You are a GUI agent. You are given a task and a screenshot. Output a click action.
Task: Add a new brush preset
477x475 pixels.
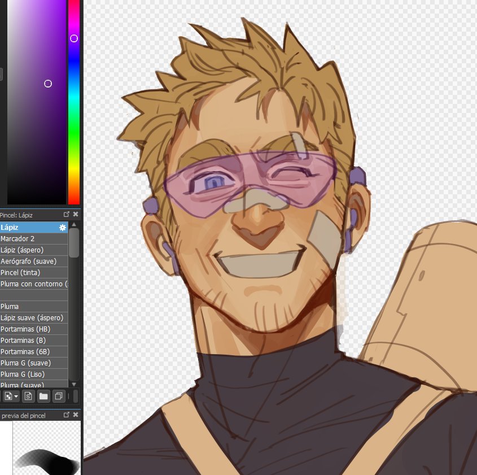coord(8,396)
